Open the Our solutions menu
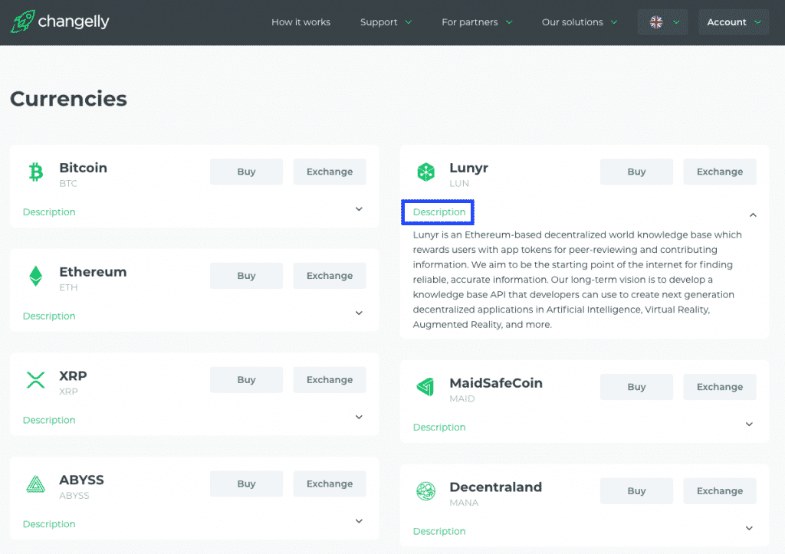This screenshot has width=785, height=554. click(x=580, y=22)
